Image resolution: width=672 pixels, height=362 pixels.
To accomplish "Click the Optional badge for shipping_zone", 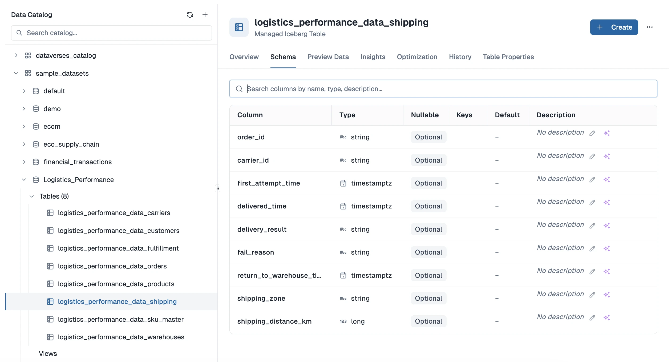I will pos(428,298).
